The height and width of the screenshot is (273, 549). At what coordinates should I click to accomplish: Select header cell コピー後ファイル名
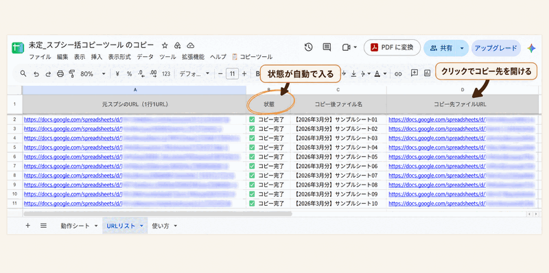coord(338,104)
